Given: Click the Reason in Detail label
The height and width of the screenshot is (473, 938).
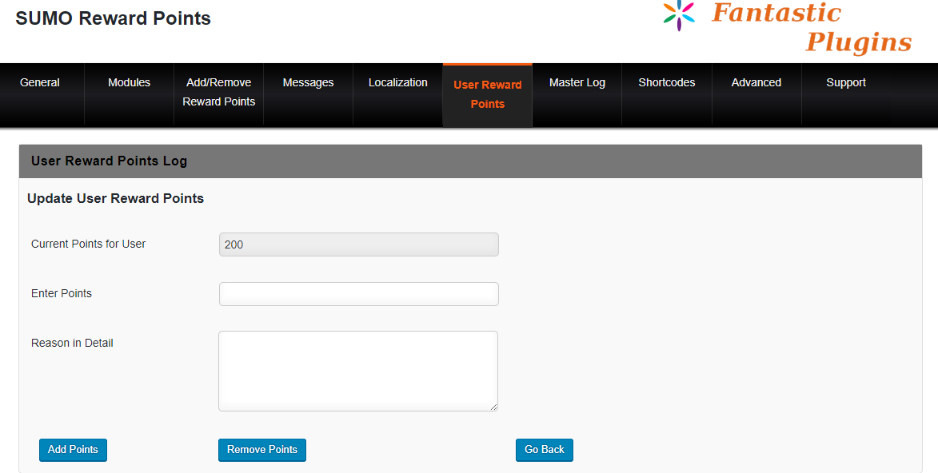Looking at the screenshot, I should (73, 344).
